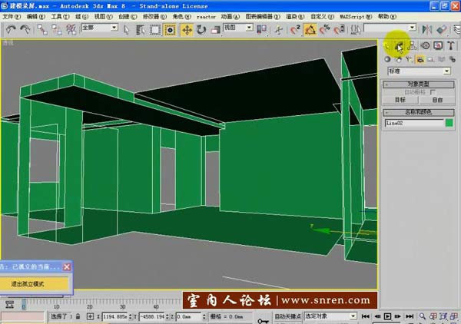Activate the Select and Move tool
The width and height of the screenshot is (461, 324).
click(x=187, y=30)
